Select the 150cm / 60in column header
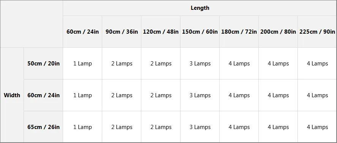The height and width of the screenshot is (143, 337). (x=200, y=32)
